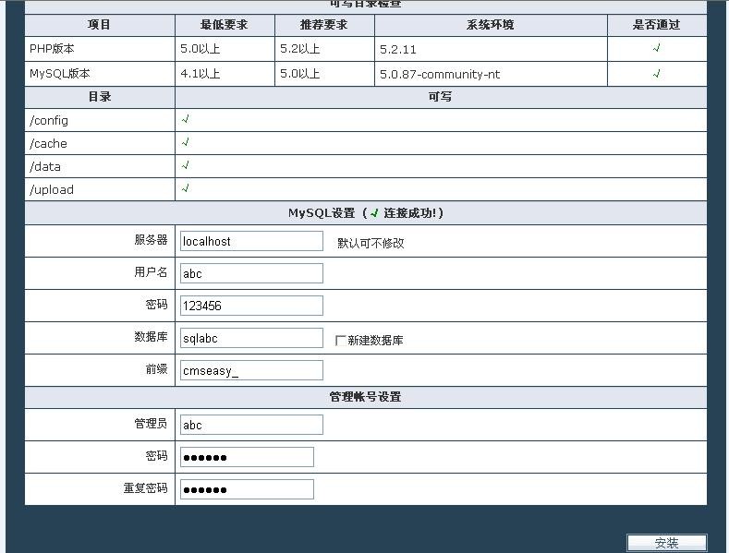Click the /cache writable checkmark
Viewport: 729px width, 553px height.
(186, 142)
